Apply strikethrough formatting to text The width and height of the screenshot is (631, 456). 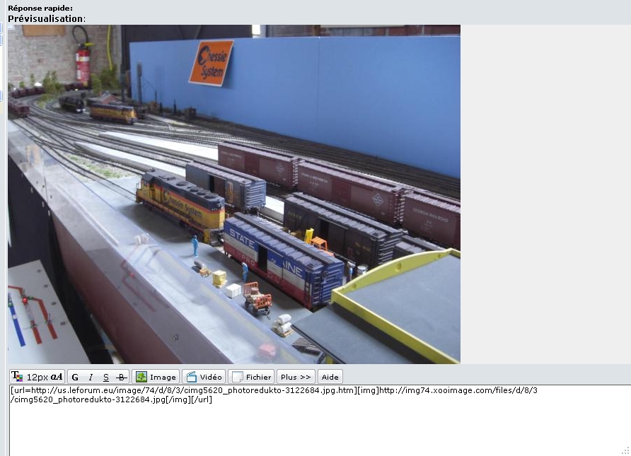[121, 377]
